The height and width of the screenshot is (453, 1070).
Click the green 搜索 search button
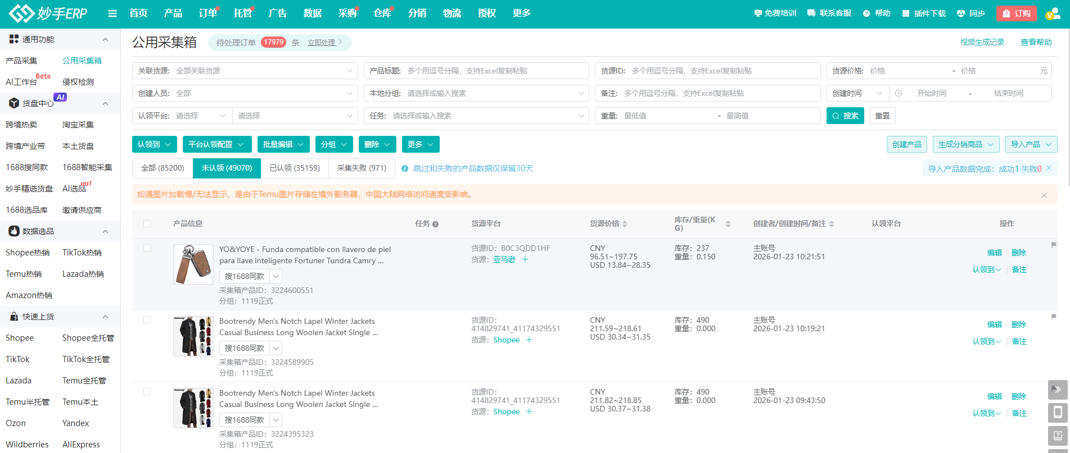coord(845,116)
